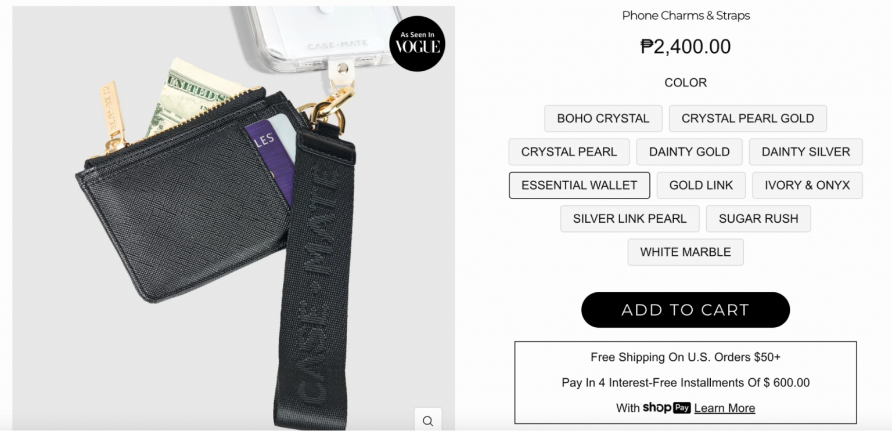
Task: Open the Shop Pay Learn More link
Action: [x=724, y=408]
